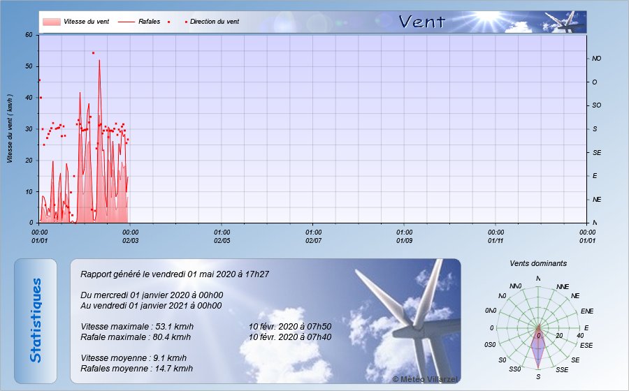Click the NO direction label on the right axis
This screenshot has width=629, height=391.
[596, 59]
